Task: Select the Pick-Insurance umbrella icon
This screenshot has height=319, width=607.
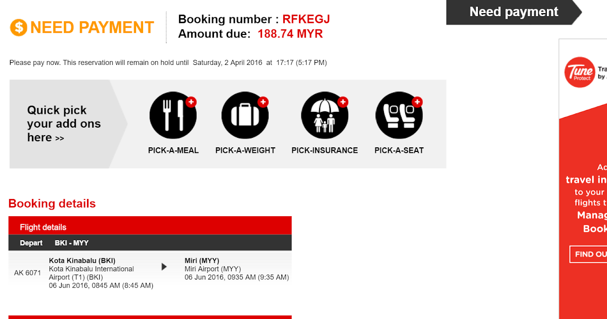Action: 324,115
